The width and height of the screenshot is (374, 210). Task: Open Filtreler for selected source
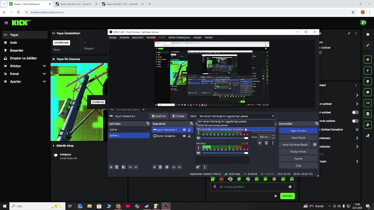point(179,116)
